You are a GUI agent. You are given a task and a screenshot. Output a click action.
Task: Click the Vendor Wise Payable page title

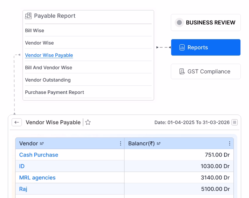pos(53,122)
